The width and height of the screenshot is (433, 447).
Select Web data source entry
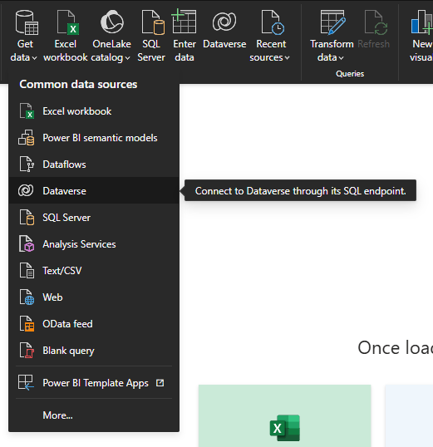(x=94, y=297)
